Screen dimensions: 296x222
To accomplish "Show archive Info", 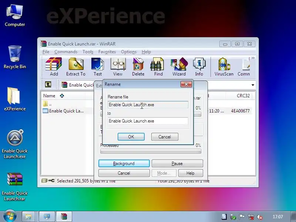I will point(199,67).
